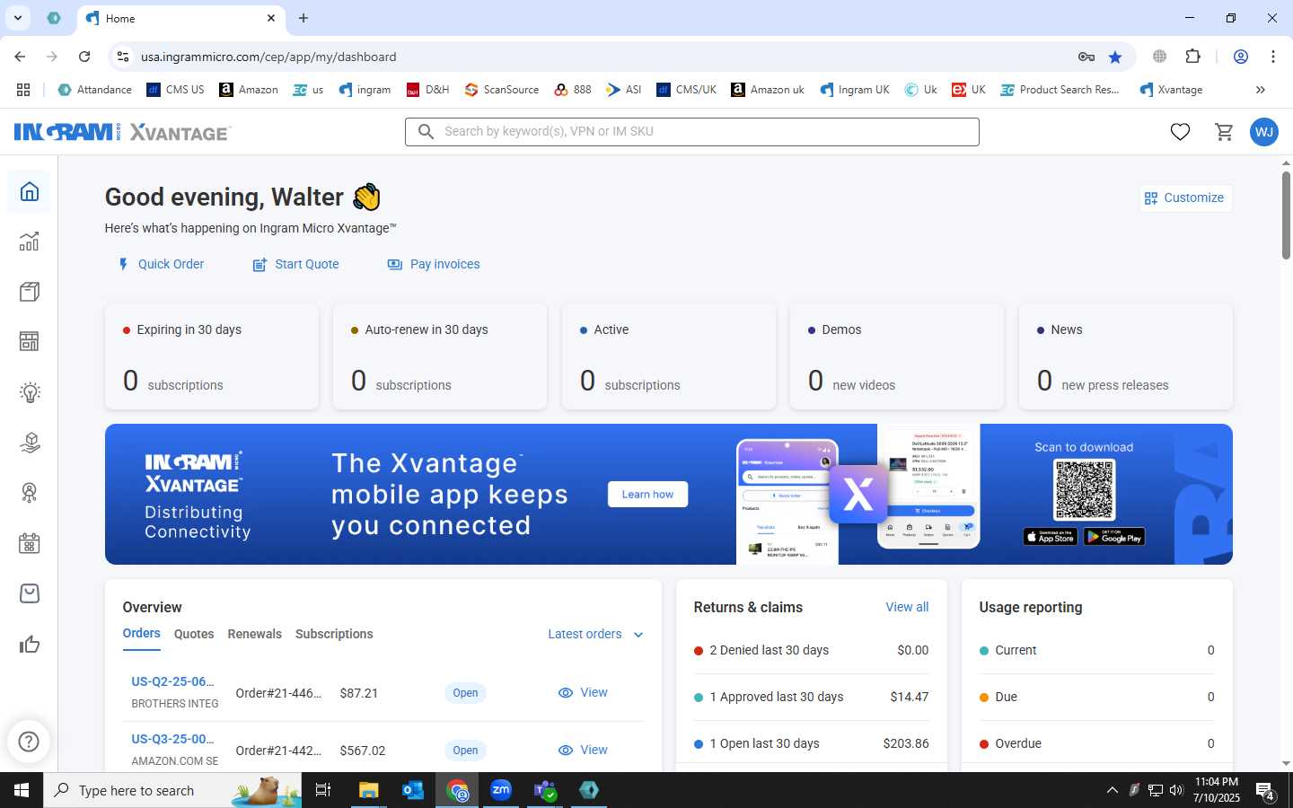Screen dimensions: 1293x808
Task: Switch to the Quotes tab
Action: click(x=194, y=634)
